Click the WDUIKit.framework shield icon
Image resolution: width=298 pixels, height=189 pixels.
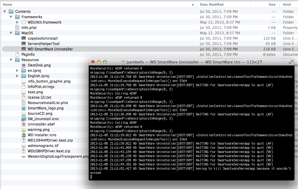tap(24, 22)
